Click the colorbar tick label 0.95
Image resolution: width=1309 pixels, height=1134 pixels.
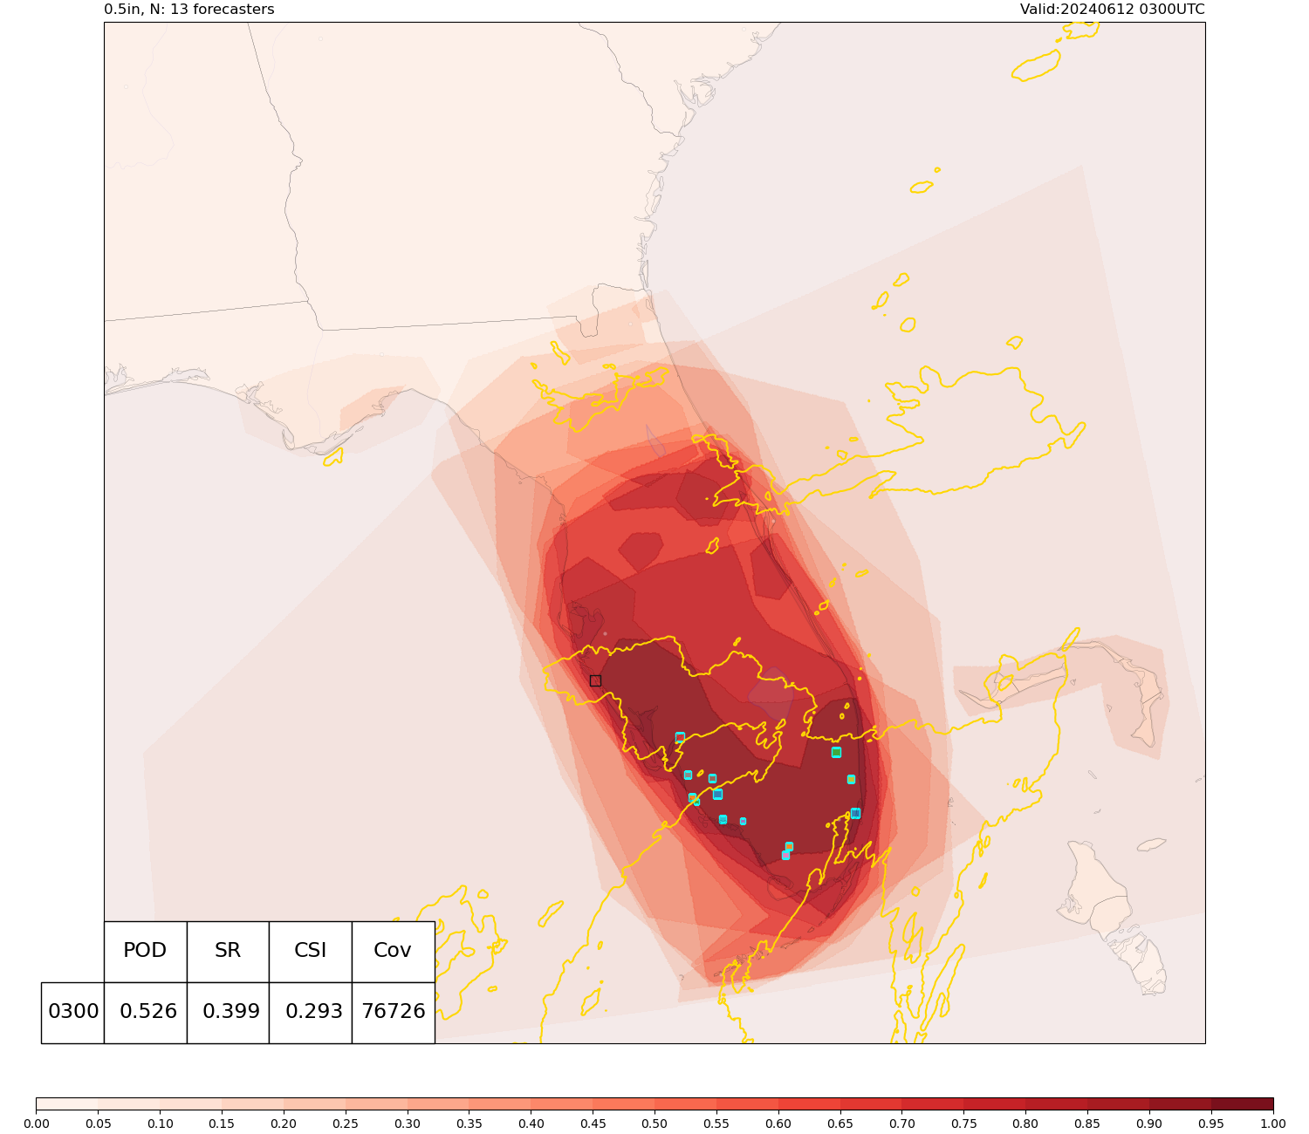tap(1212, 1124)
